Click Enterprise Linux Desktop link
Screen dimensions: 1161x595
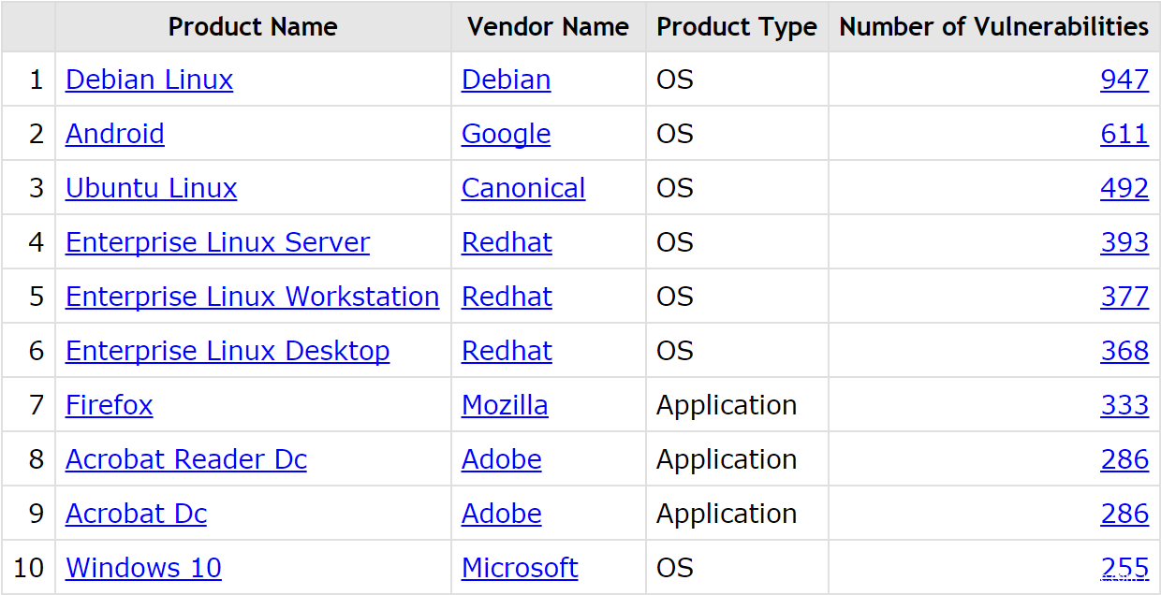pyautogui.click(x=228, y=351)
